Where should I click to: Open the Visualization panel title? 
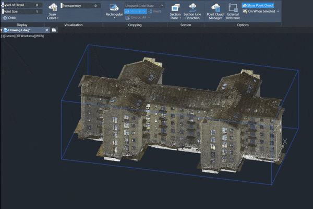pos(73,25)
